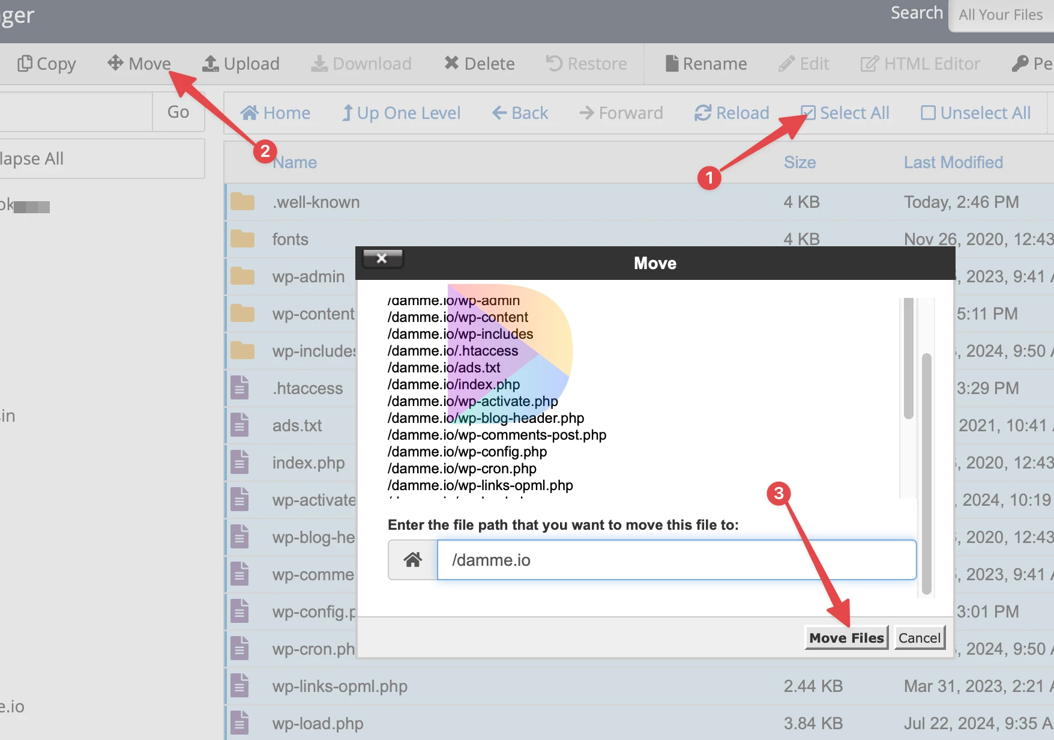Click the Restore toolbar button

[586, 64]
